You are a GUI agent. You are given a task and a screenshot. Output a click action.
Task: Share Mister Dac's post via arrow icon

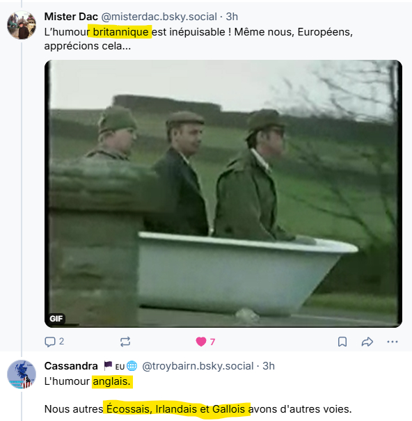click(367, 342)
